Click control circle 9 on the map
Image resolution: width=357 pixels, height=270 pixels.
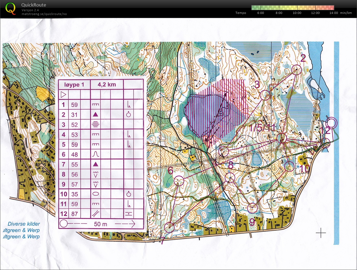252,208
